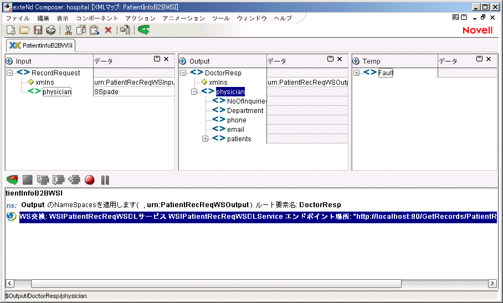
Task: Open the ツール menu
Action: point(220,18)
